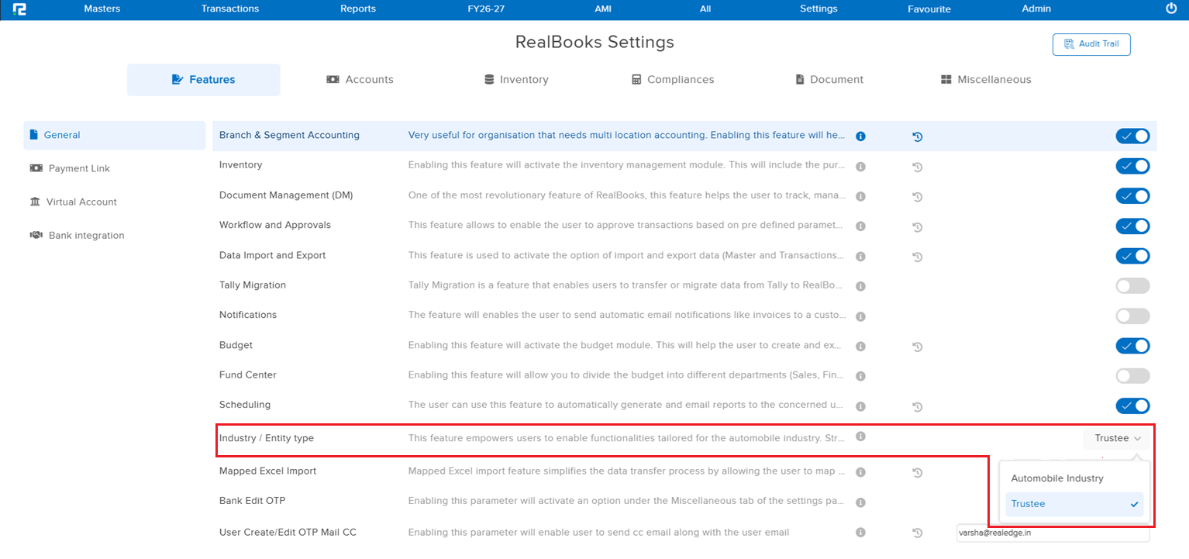Open info icon for Bank Edit OTP
This screenshot has height=559, width=1189.
tap(860, 502)
